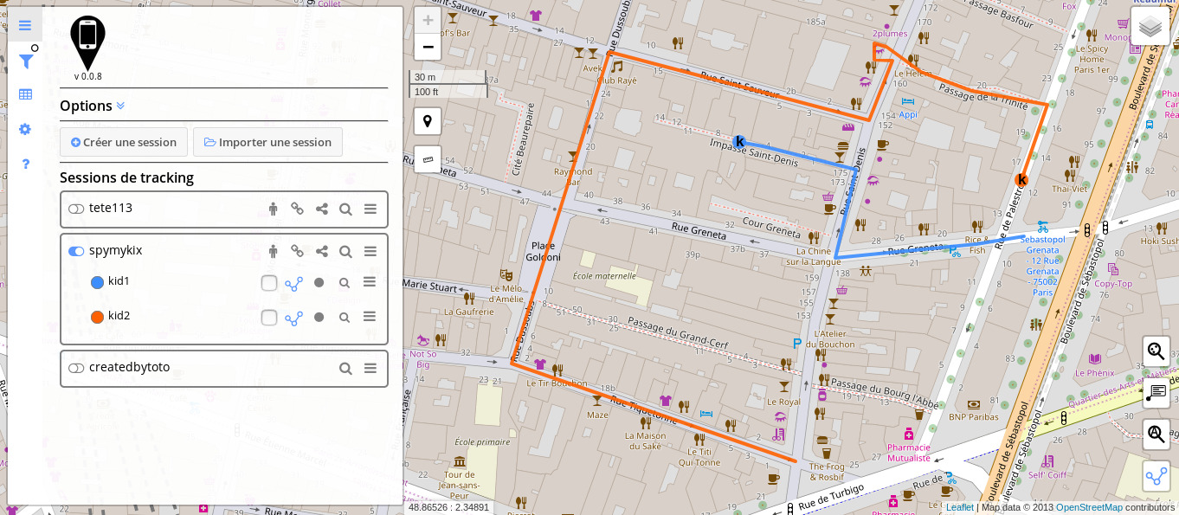Screen dimensions: 1179x515
Task: Select the tete113 session name
Action: coord(111,208)
